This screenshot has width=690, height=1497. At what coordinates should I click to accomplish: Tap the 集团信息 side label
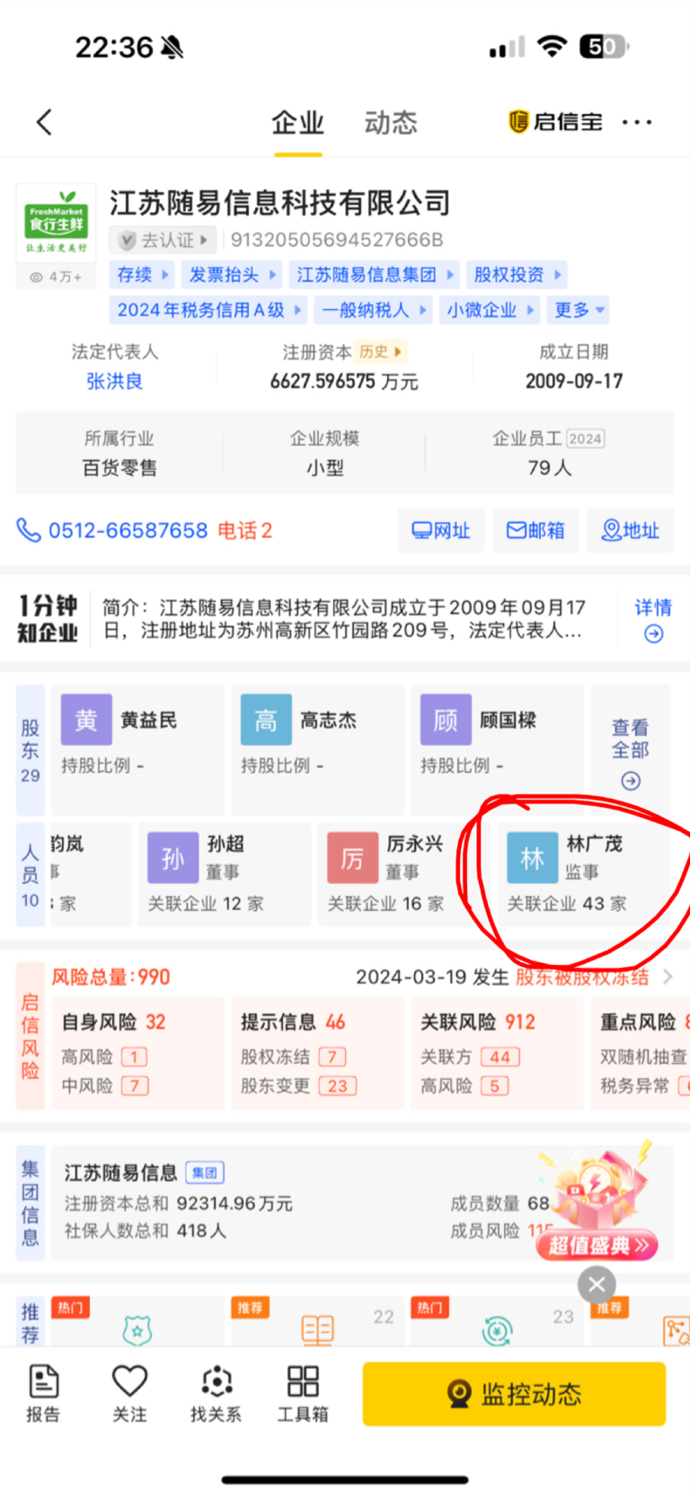pos(31,1204)
